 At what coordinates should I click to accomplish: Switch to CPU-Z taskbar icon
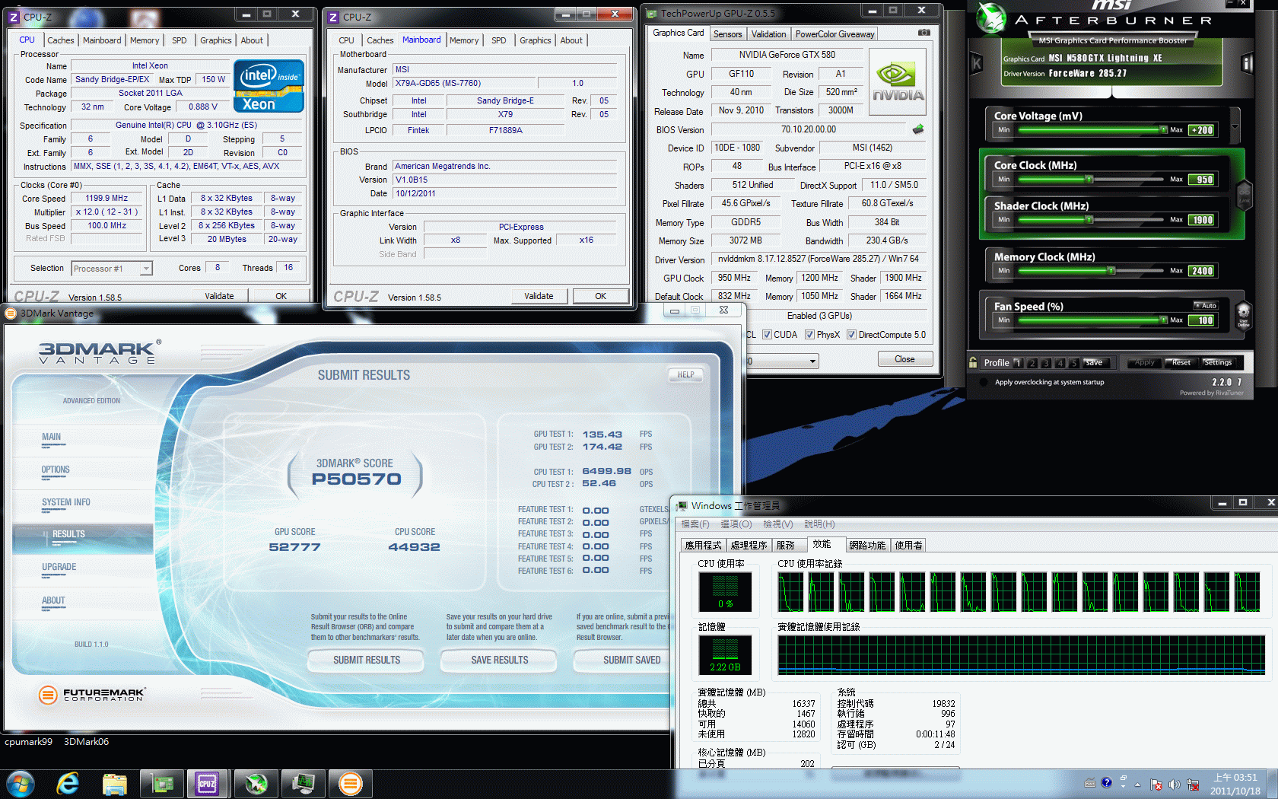click(208, 783)
